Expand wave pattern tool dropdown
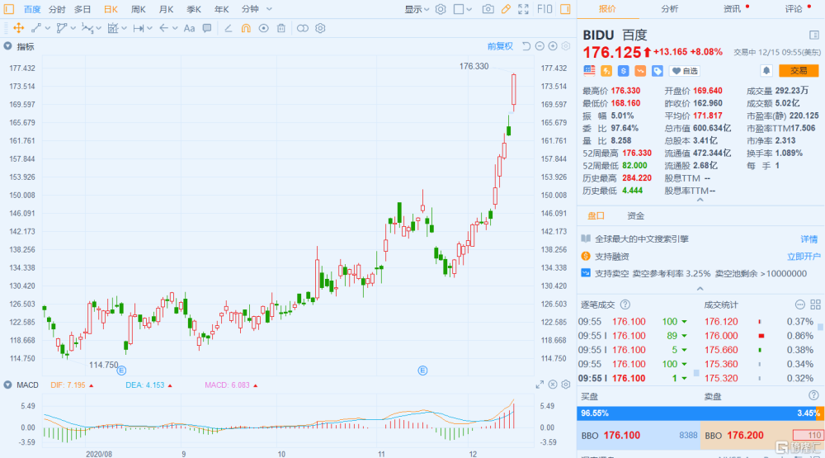Image resolution: width=825 pixels, height=458 pixels. point(98,28)
